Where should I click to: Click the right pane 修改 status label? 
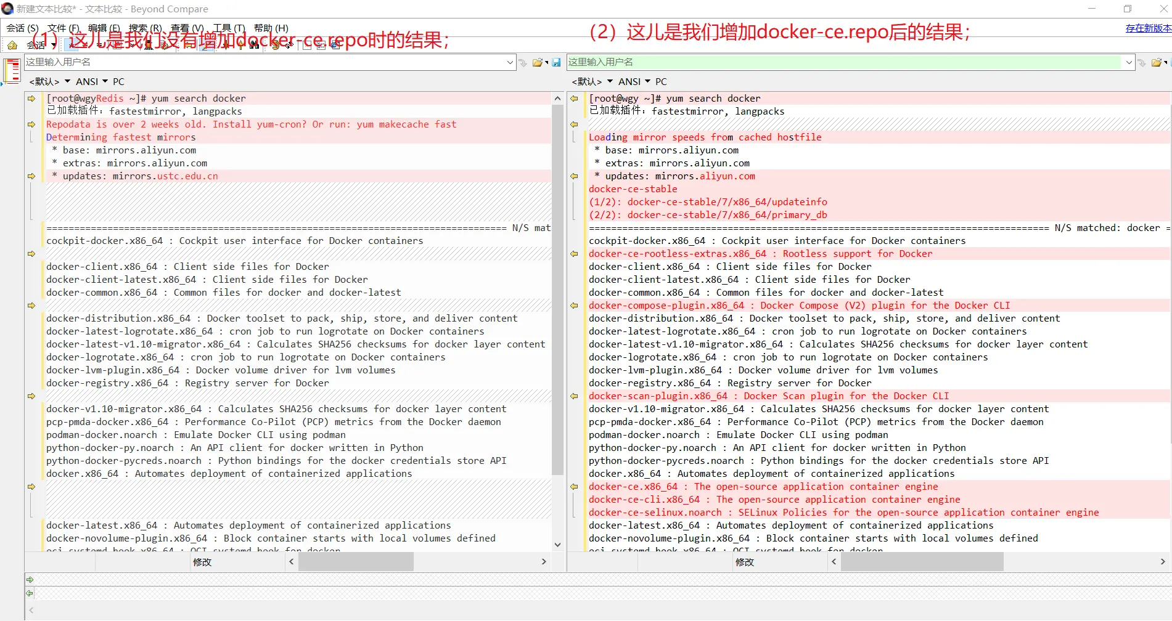pos(744,562)
